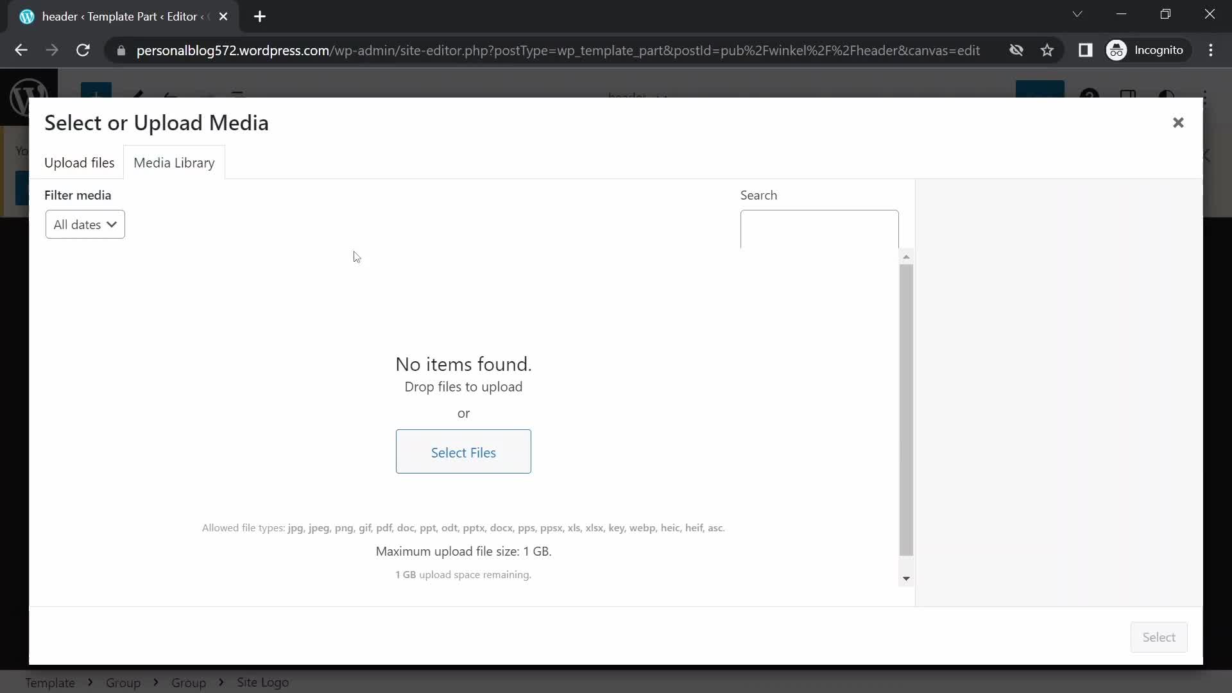Click the forward navigation arrow icon
Screen dimensions: 1232x693
click(x=53, y=50)
